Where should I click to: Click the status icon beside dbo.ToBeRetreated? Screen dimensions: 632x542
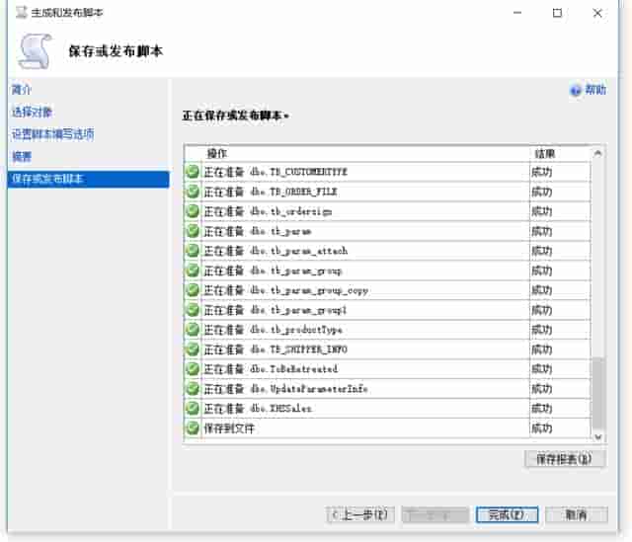coord(193,369)
